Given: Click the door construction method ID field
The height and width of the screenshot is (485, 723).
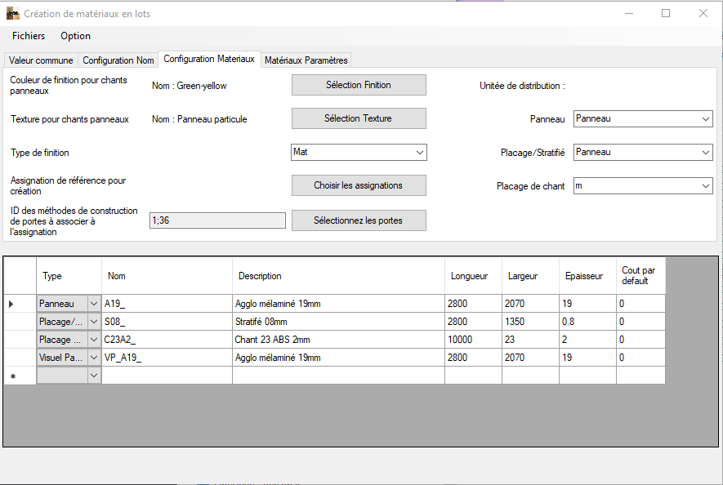Looking at the screenshot, I should click(217, 220).
